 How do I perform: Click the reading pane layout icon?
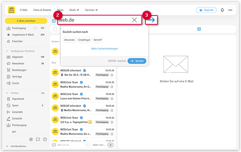[x=199, y=29]
